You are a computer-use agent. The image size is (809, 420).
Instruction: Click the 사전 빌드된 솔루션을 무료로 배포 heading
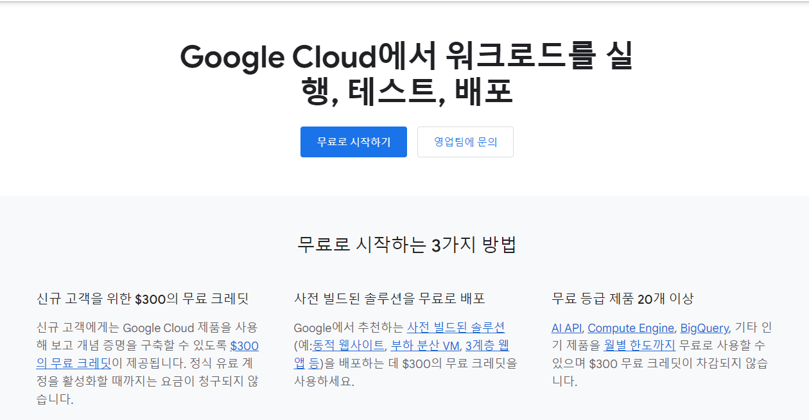click(389, 299)
